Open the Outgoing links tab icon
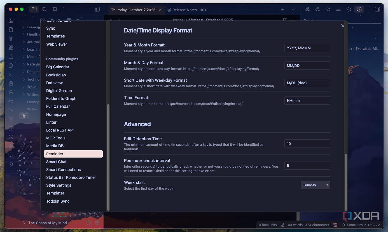Screen dimensions: 388x232 click(x=317, y=9)
